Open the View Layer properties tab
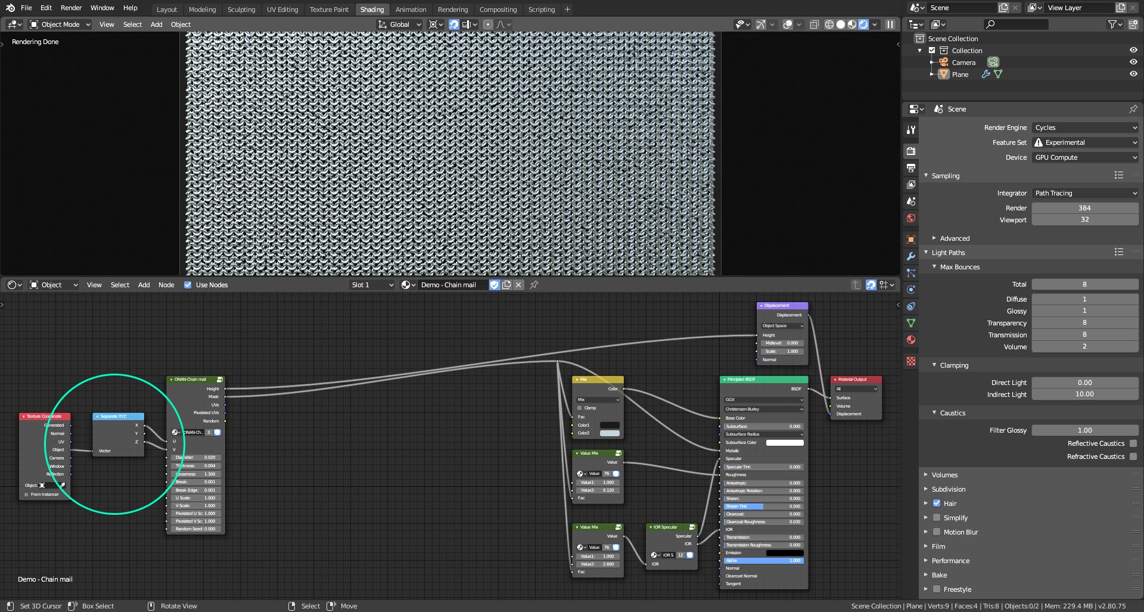The image size is (1144, 612). (911, 185)
